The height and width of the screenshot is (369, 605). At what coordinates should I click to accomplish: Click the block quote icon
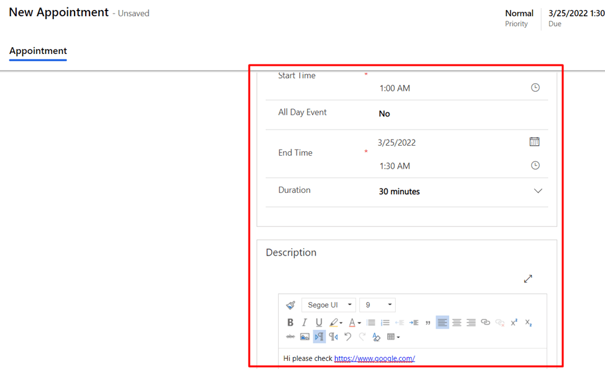[x=428, y=322]
